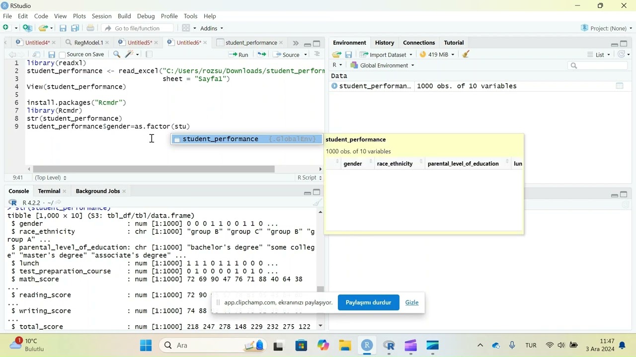Screen dimensions: 636x357
Task: Click the editor horizontal scrollbar
Action: [154, 169]
